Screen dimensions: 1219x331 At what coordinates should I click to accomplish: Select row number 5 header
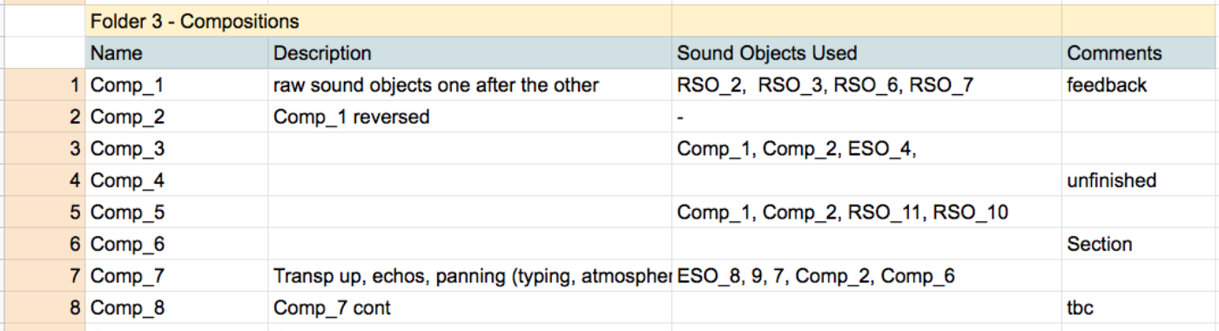coord(43,213)
